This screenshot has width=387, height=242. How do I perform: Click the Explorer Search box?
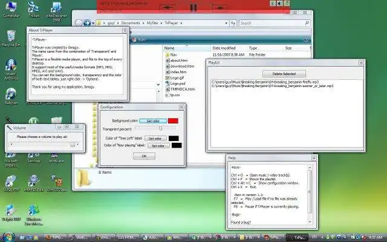pos(275,23)
